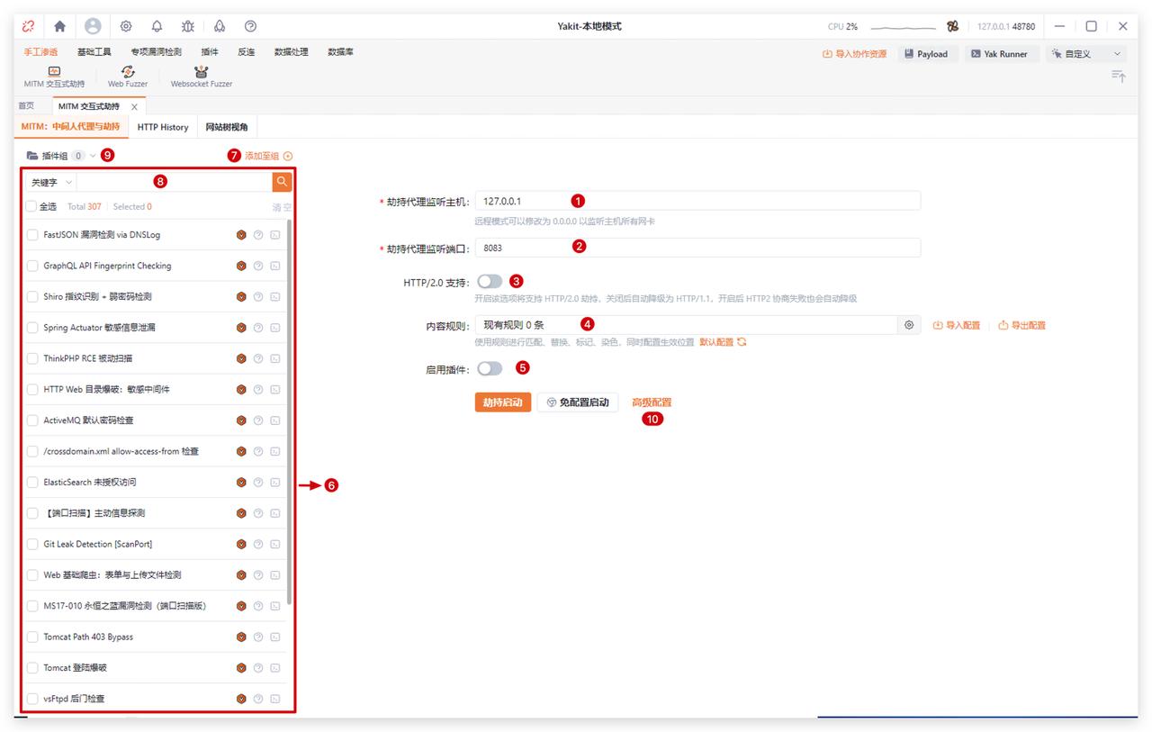Open Web Fuzzer tool
The width and height of the screenshot is (1152, 732).
pos(127,77)
